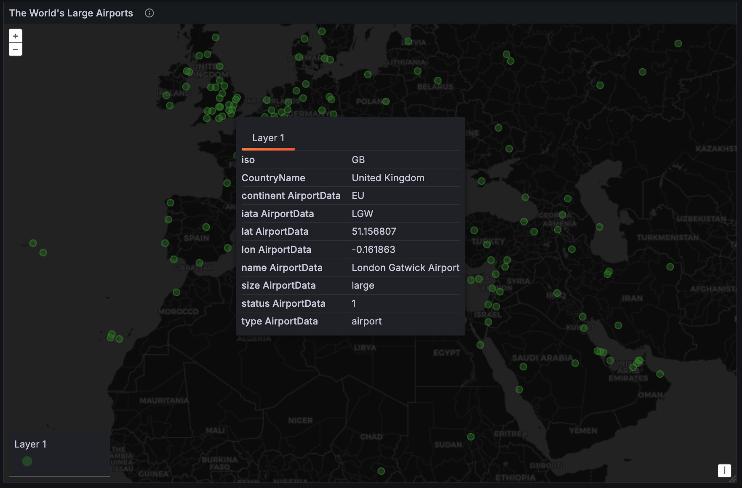Click the Layer 1 legend label
The height and width of the screenshot is (488, 742).
tap(30, 444)
